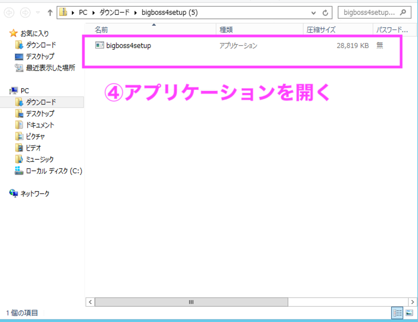Open ネットワーク in navigation pane
Image resolution: width=418 pixels, height=322 pixels.
point(35,193)
